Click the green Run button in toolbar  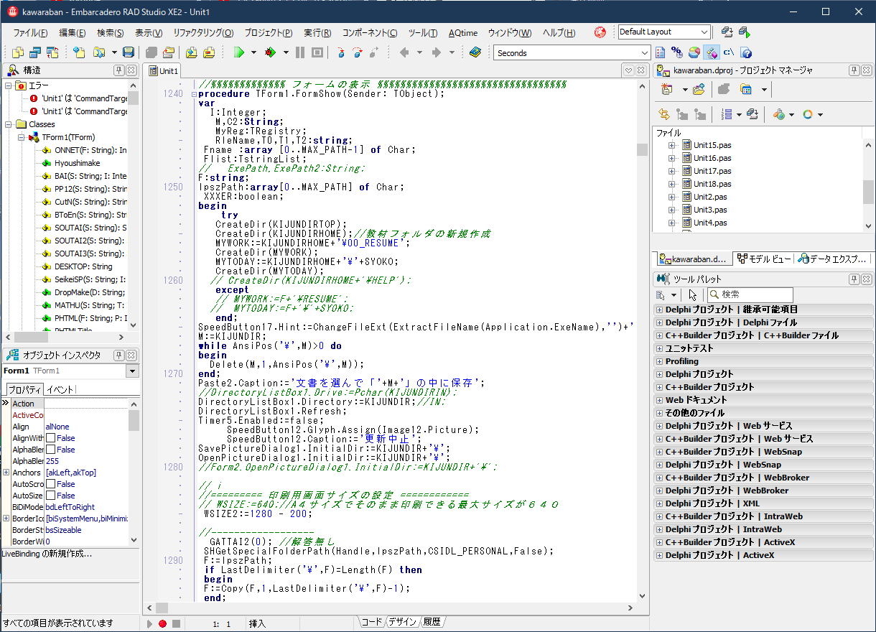click(x=239, y=52)
